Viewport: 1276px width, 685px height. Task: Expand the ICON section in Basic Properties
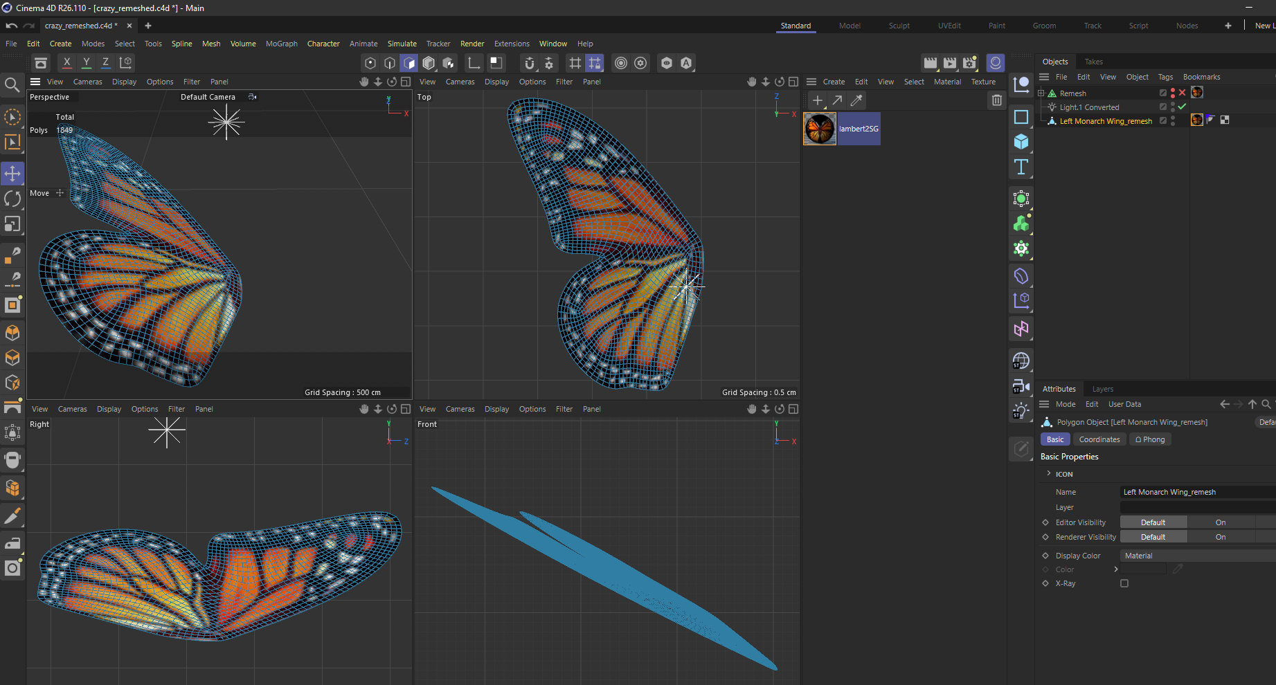pos(1049,474)
